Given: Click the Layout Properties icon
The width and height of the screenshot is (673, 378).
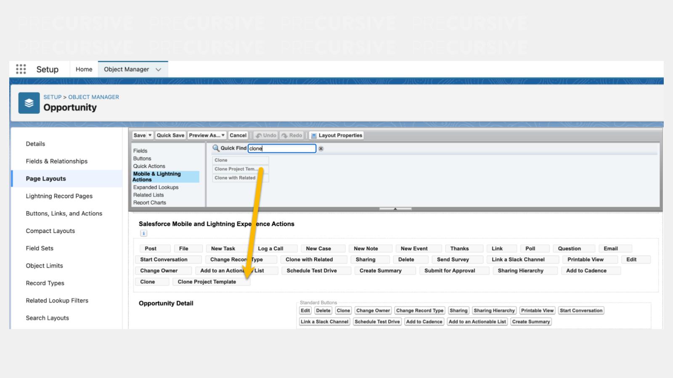Looking at the screenshot, I should (313, 136).
